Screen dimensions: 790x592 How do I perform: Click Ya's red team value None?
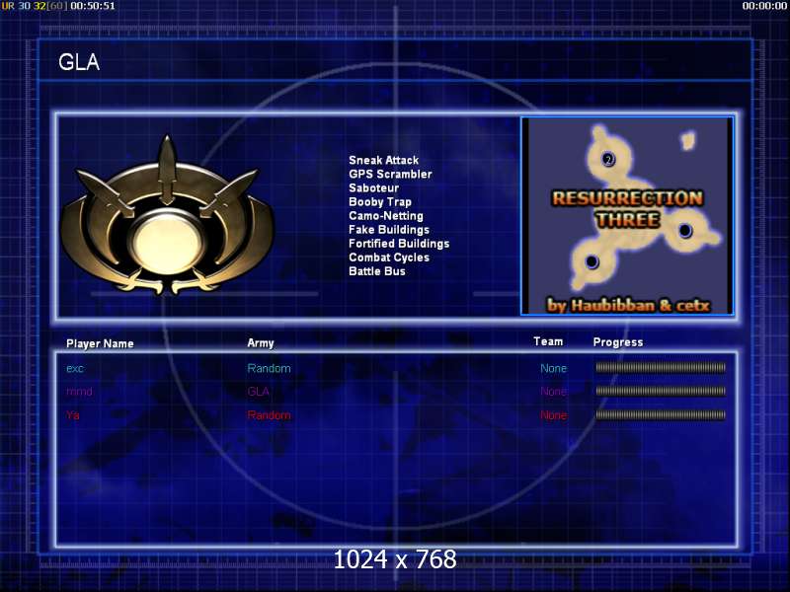point(553,415)
